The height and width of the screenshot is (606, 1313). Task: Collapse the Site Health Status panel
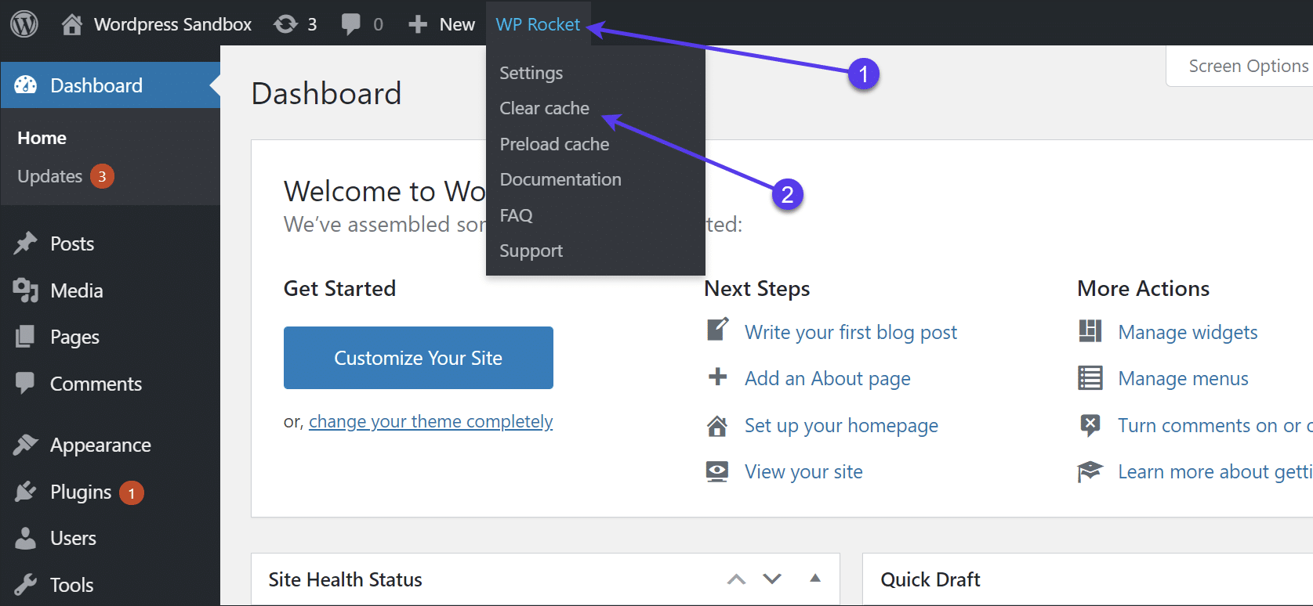click(x=815, y=579)
